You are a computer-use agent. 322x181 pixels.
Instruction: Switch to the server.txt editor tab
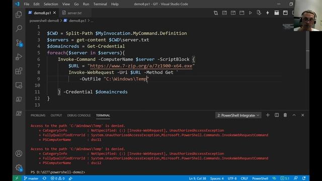click(x=74, y=13)
